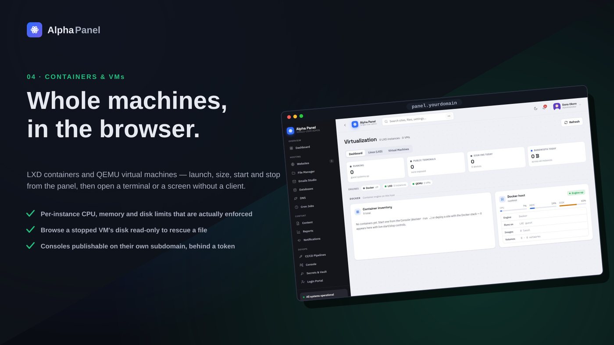Click the File Manager folder icon
Viewport: 614px width, 345px height.
coord(293,173)
